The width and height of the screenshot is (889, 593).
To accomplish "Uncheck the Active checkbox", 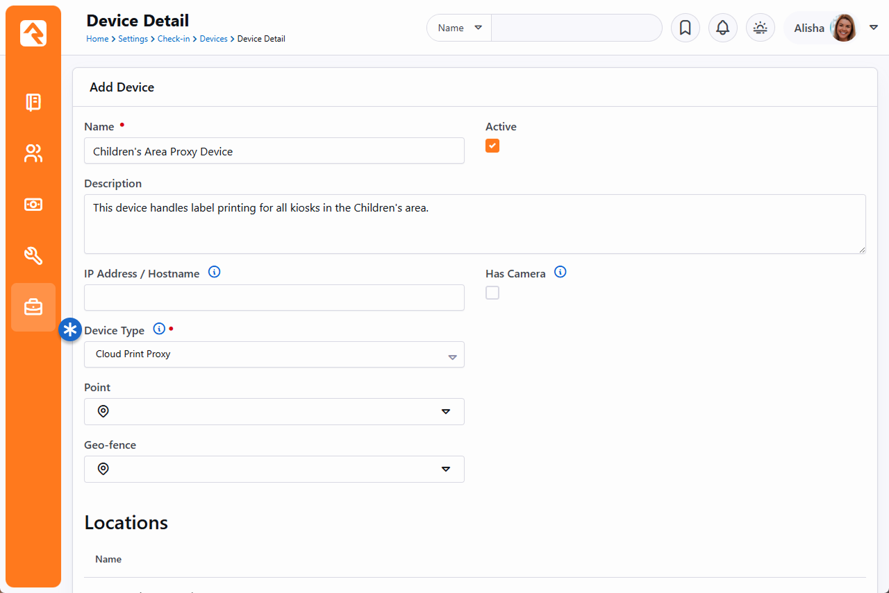I will pyautogui.click(x=492, y=146).
